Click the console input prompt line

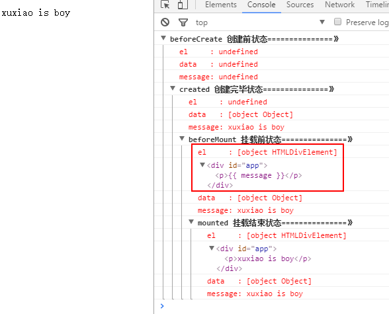(x=271, y=306)
